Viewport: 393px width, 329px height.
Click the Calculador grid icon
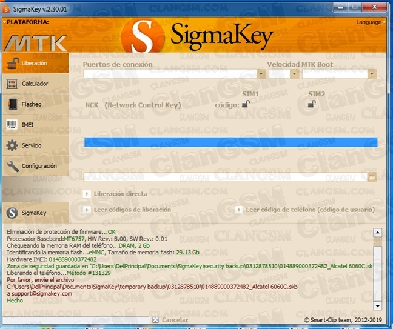click(x=12, y=84)
